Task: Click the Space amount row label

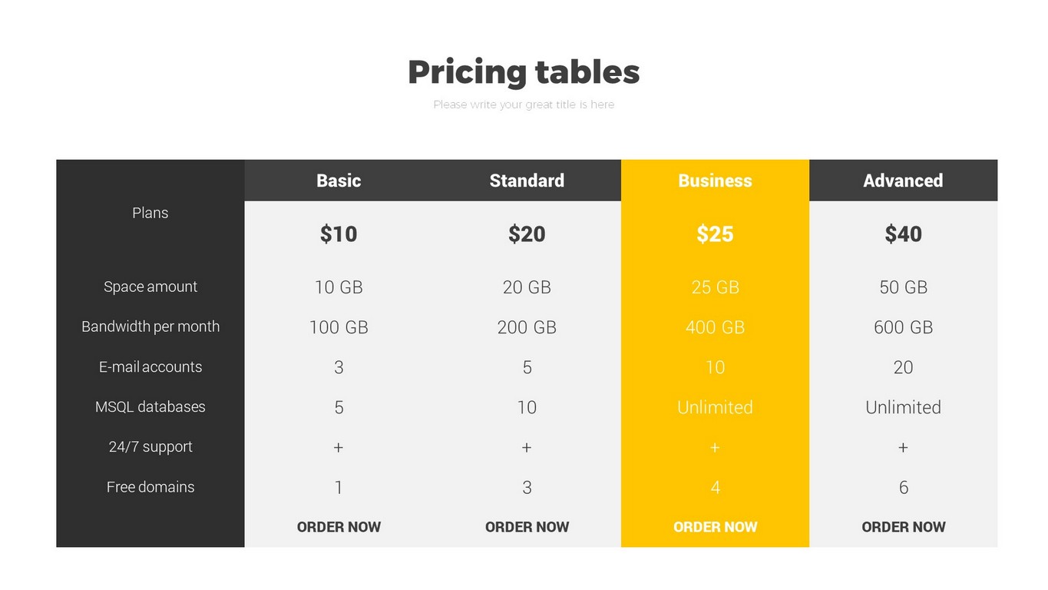Action: click(150, 287)
